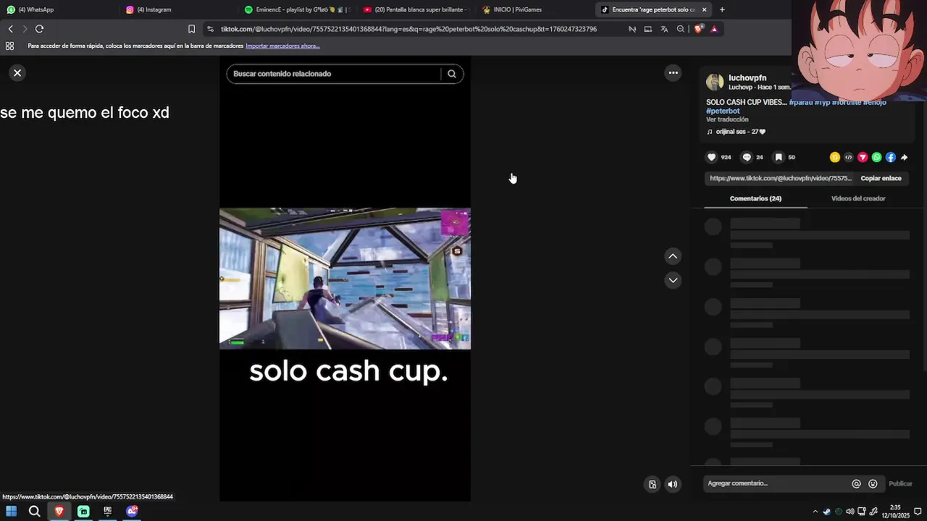Open the Brave Shields lion icon
Screen dimensions: 927x521
tap(698, 29)
